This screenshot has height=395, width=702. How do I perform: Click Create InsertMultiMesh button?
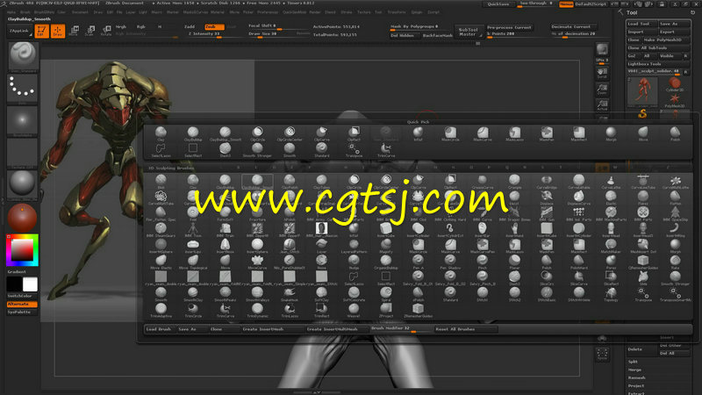(337, 329)
